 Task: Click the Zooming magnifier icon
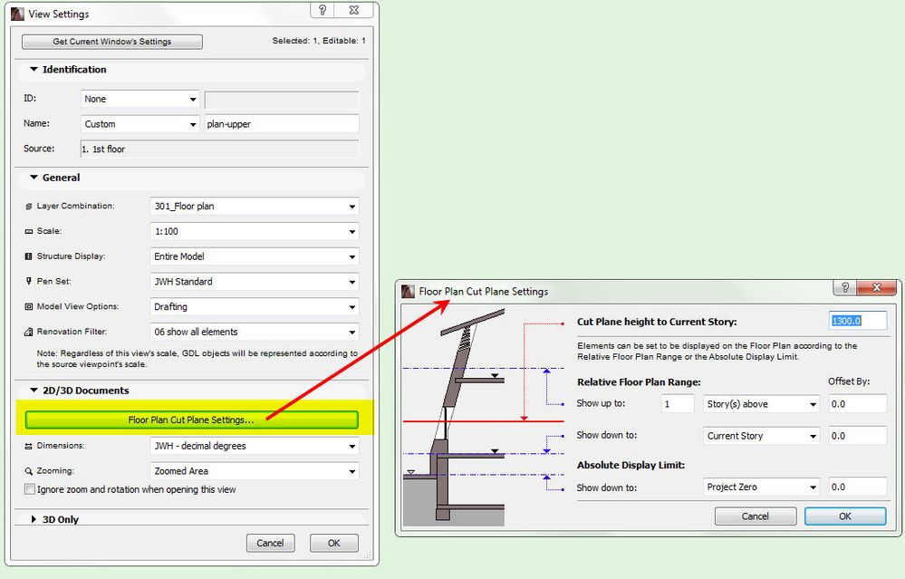pos(28,471)
